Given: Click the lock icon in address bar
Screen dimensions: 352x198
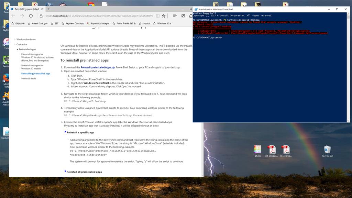Looking at the screenshot, I should (x=41, y=16).
